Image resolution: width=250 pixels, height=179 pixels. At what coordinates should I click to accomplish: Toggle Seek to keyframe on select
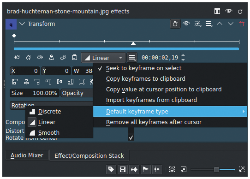pyautogui.click(x=170, y=68)
